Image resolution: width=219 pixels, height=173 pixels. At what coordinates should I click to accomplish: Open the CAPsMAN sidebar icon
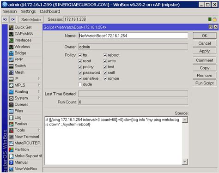11,34
